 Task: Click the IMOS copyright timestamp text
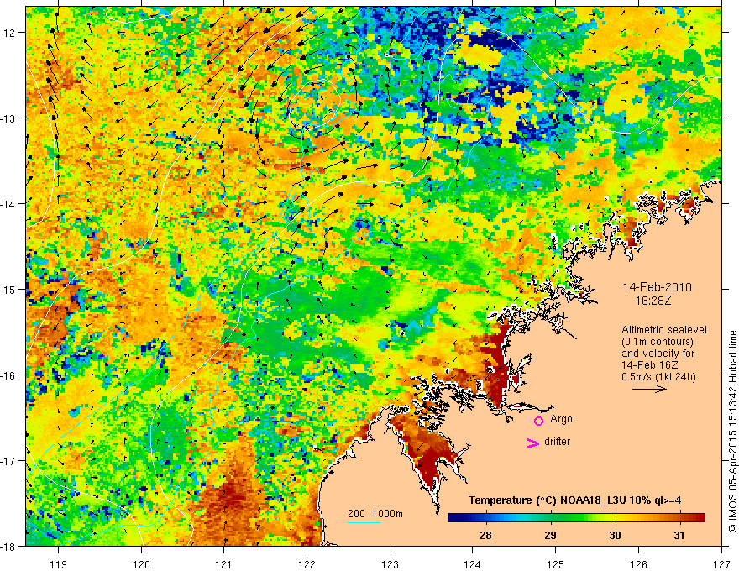(732, 431)
